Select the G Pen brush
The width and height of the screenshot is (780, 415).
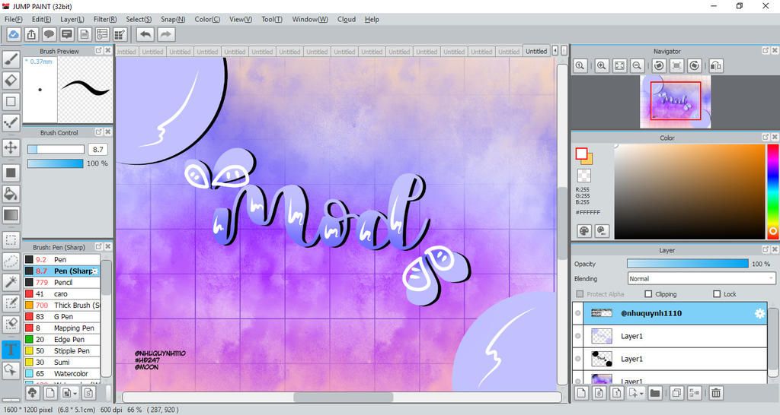pyautogui.click(x=62, y=317)
